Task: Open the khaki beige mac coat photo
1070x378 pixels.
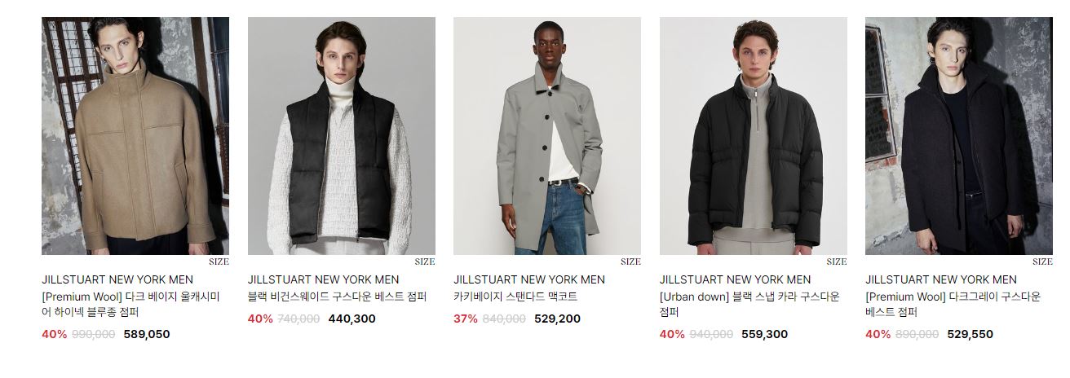Action: (547, 136)
